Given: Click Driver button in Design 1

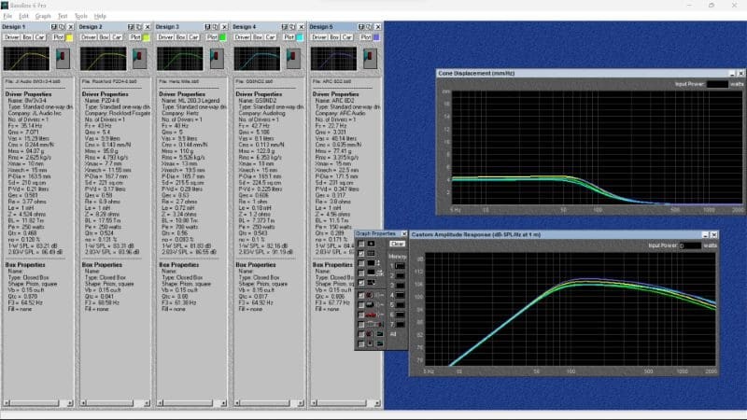Looking at the screenshot, I should click(x=12, y=37).
